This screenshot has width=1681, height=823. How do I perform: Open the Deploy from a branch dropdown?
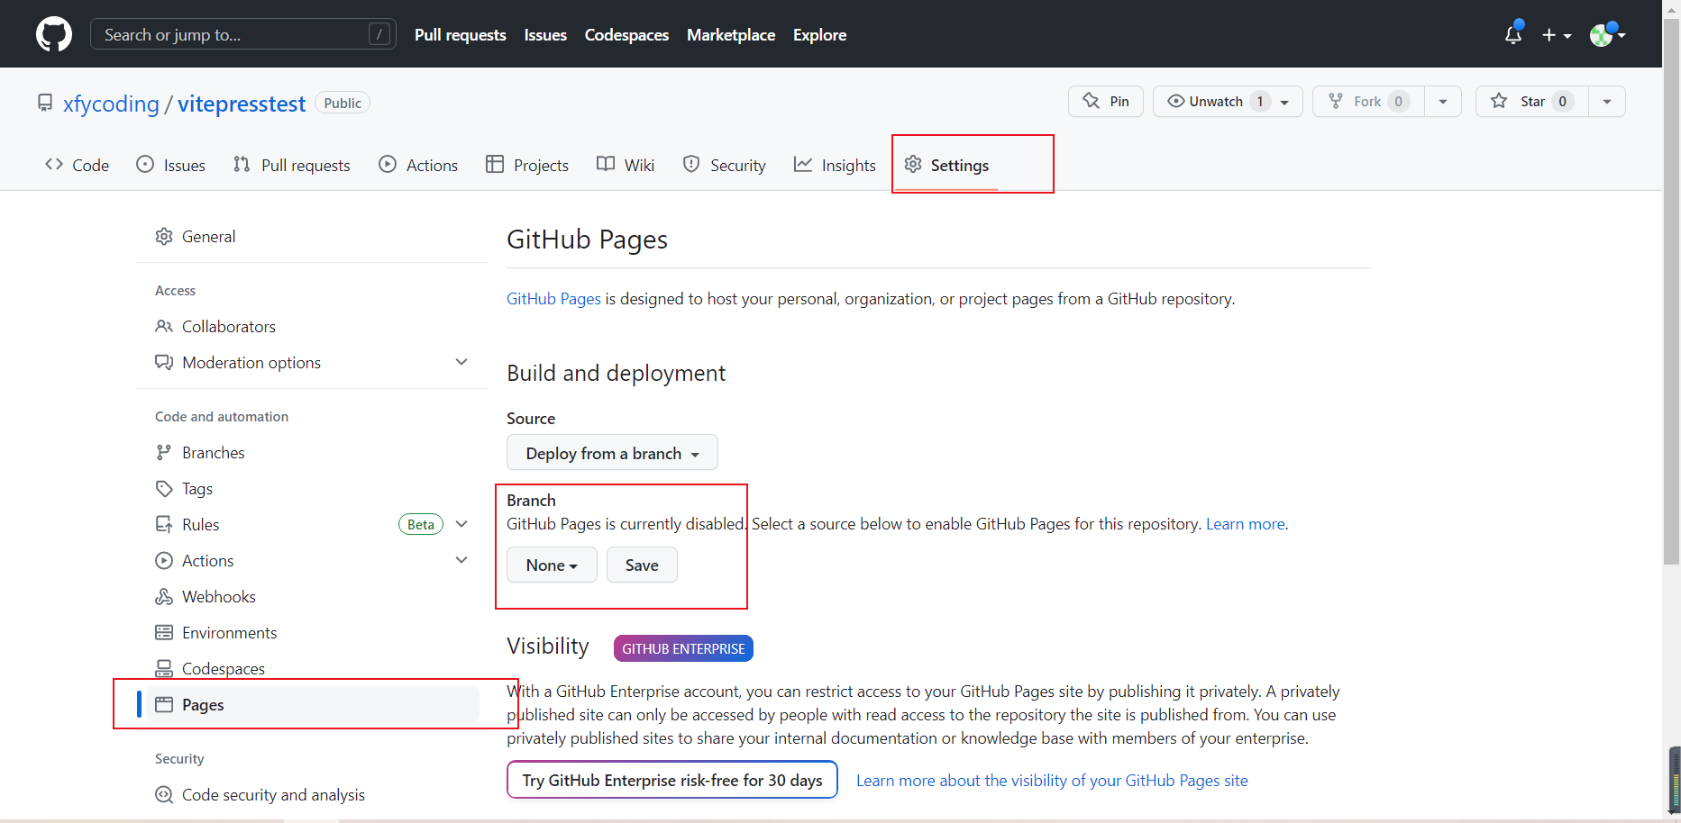click(612, 453)
